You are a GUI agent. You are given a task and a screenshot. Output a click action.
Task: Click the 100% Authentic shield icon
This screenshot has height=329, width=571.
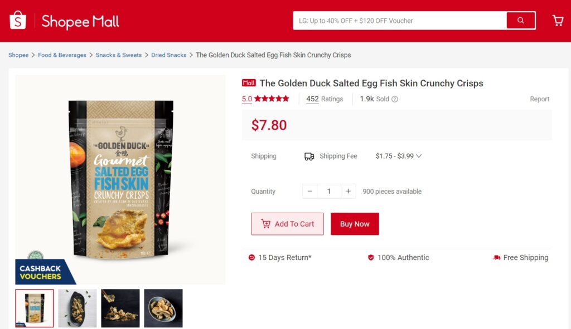tap(371, 258)
